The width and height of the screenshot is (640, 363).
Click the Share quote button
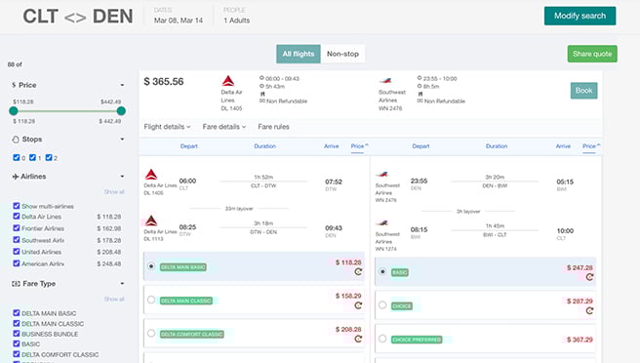click(x=592, y=54)
